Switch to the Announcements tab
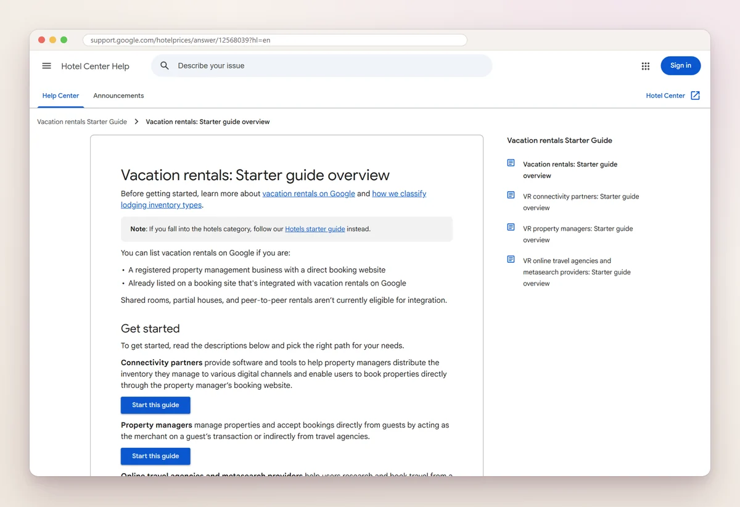The width and height of the screenshot is (740, 507). (118, 96)
